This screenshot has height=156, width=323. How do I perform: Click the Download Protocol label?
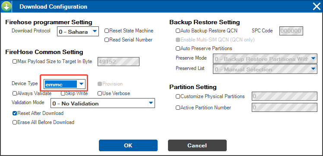click(x=31, y=31)
